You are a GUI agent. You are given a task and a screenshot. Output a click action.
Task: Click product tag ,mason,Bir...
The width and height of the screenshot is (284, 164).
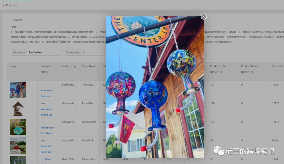point(68,140)
